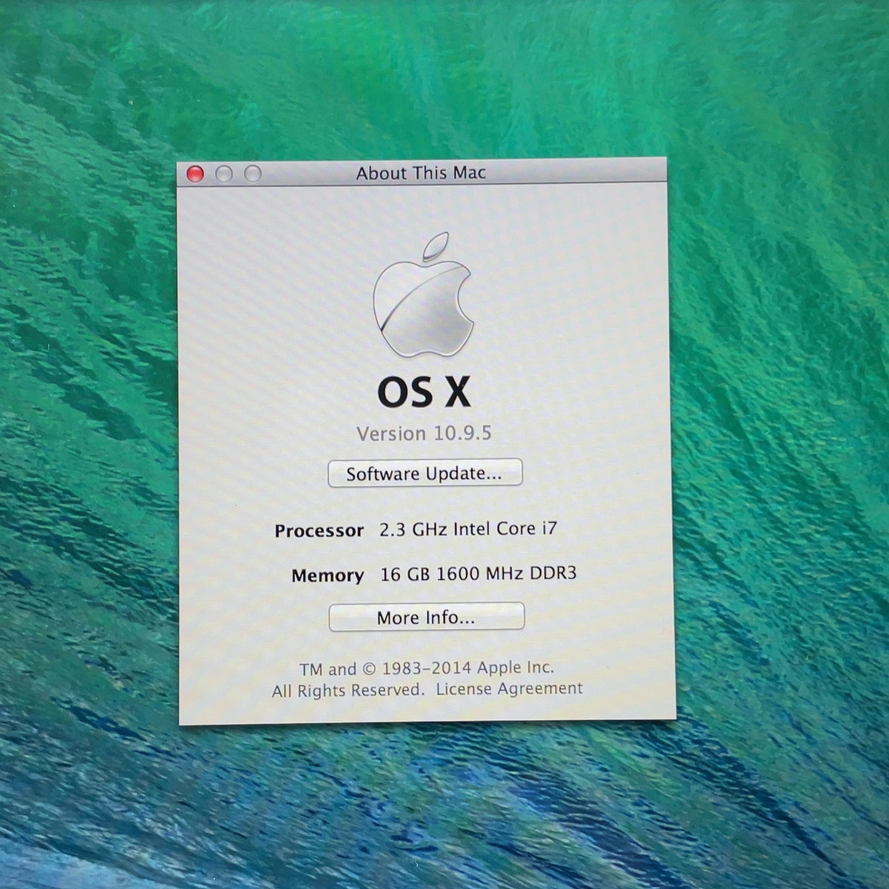Open Software Update from About This Mac
The height and width of the screenshot is (889, 889).
coord(425,473)
